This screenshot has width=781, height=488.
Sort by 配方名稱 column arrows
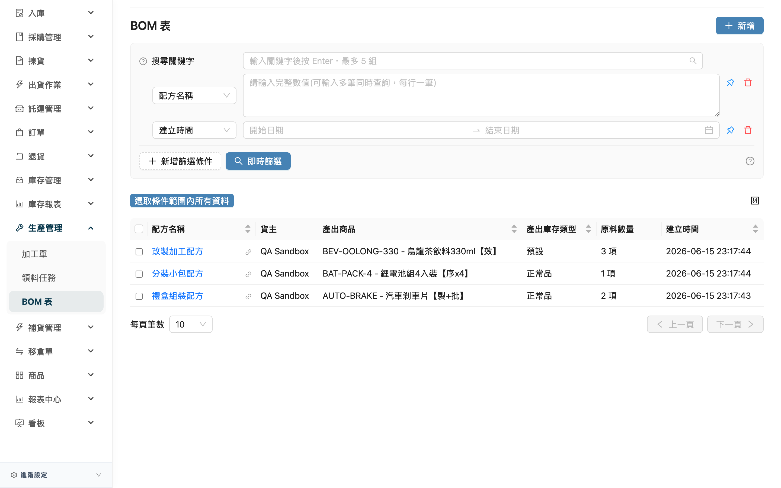[x=248, y=229]
